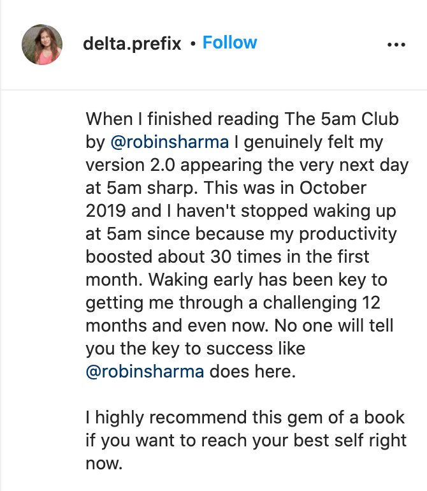Open first @robinsharma mention after 'by'

pos(148,142)
